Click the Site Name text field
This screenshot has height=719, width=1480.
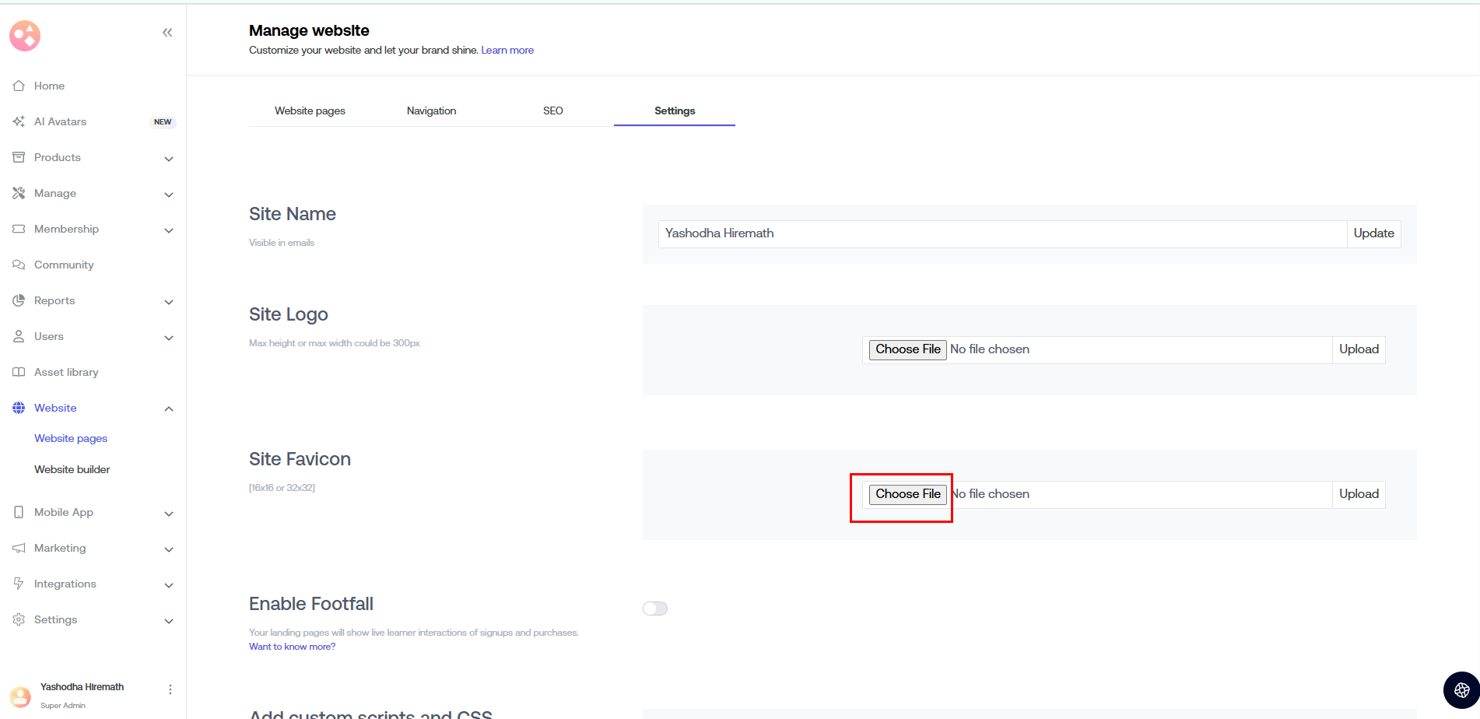coord(1002,233)
